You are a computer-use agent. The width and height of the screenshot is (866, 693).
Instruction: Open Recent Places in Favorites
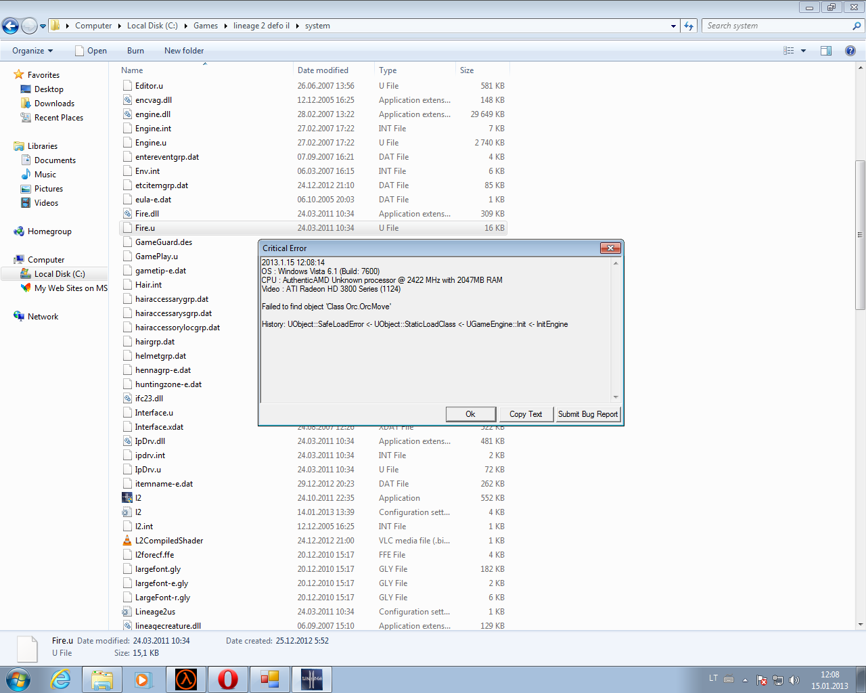tap(59, 118)
